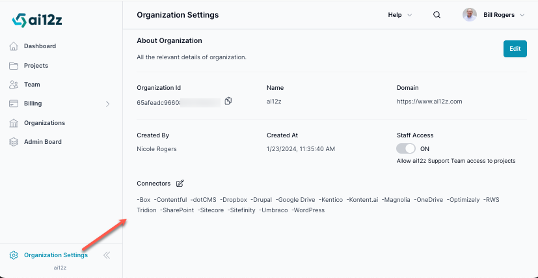This screenshot has width=538, height=278.
Task: Open search with the magnifier icon
Action: pyautogui.click(x=437, y=15)
